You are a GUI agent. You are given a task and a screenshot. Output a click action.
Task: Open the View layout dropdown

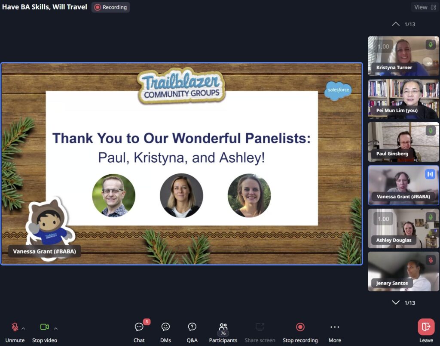coord(425,7)
